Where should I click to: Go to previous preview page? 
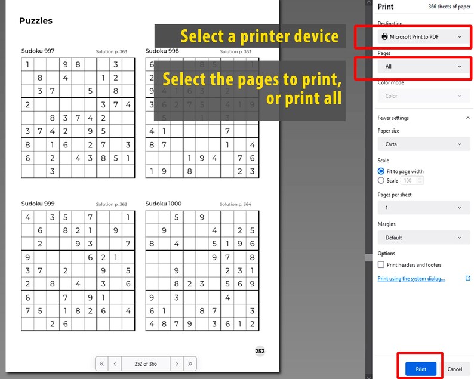115,363
